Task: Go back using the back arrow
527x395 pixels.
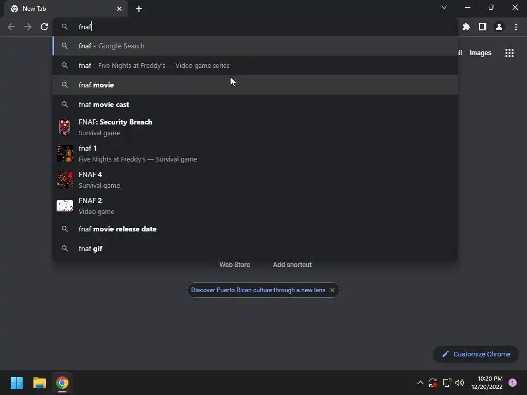Action: tap(11, 27)
